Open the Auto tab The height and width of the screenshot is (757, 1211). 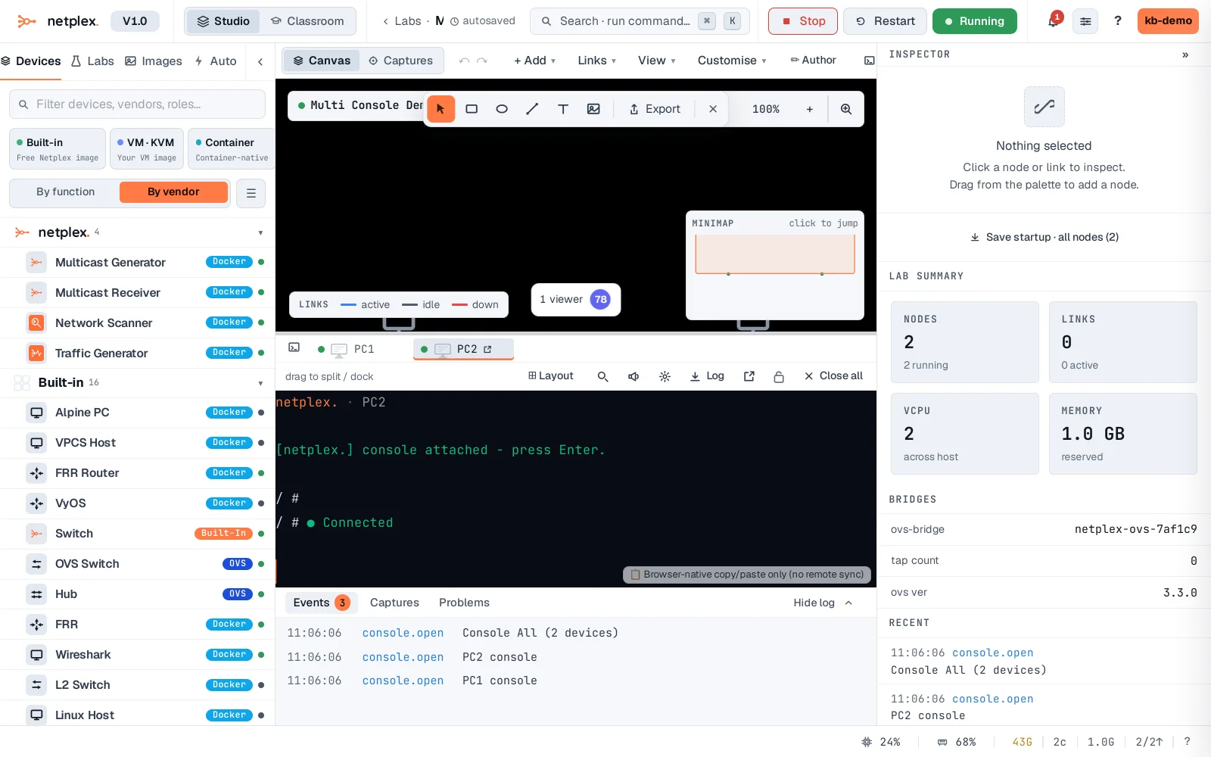click(216, 61)
